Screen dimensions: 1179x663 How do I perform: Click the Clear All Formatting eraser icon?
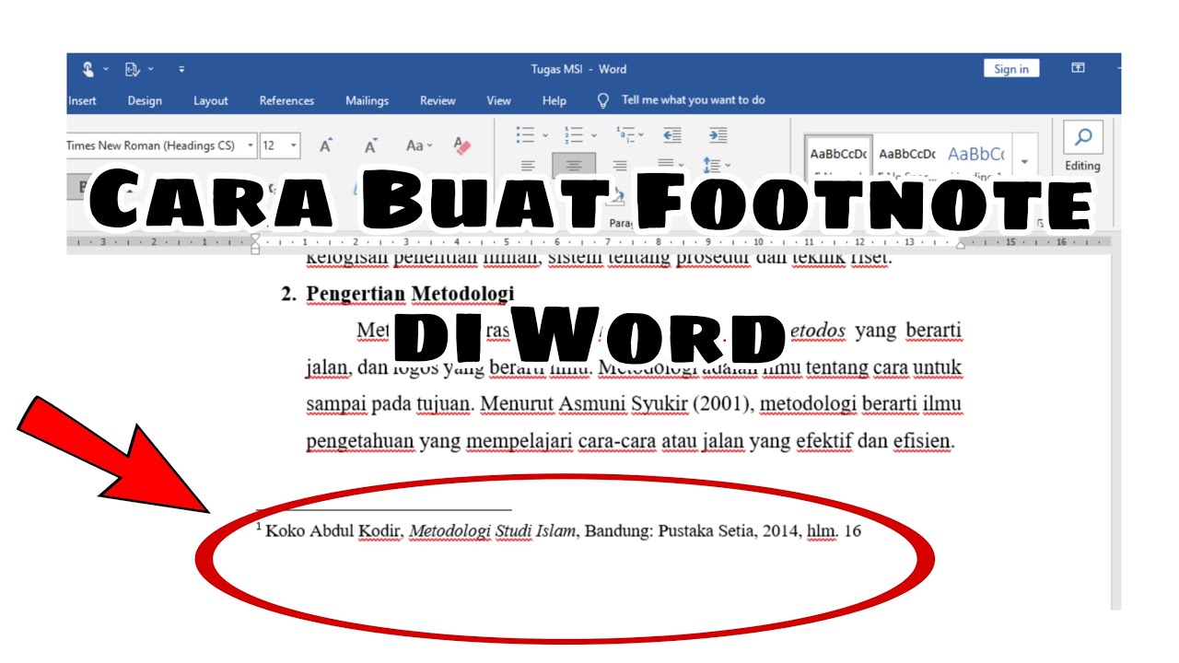click(x=462, y=145)
